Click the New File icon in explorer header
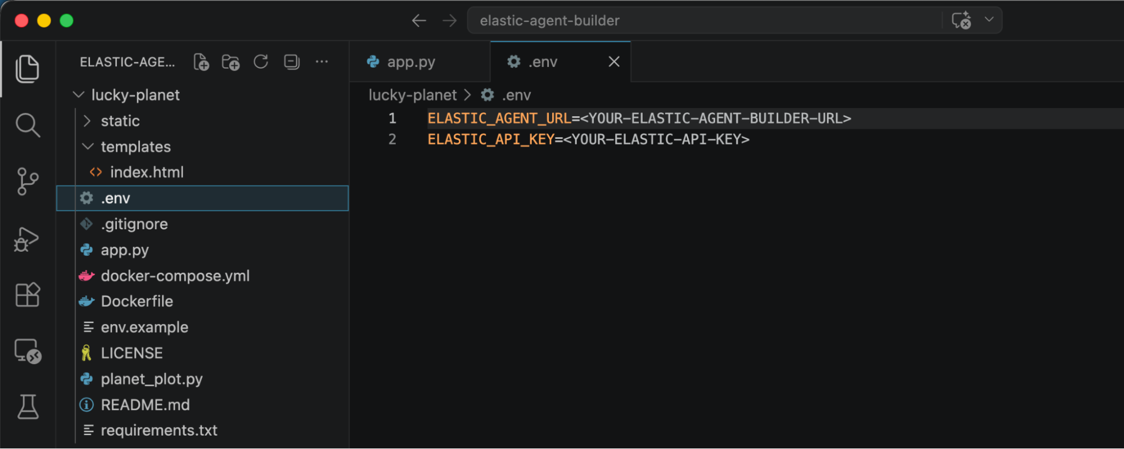The height and width of the screenshot is (449, 1124). click(x=201, y=62)
